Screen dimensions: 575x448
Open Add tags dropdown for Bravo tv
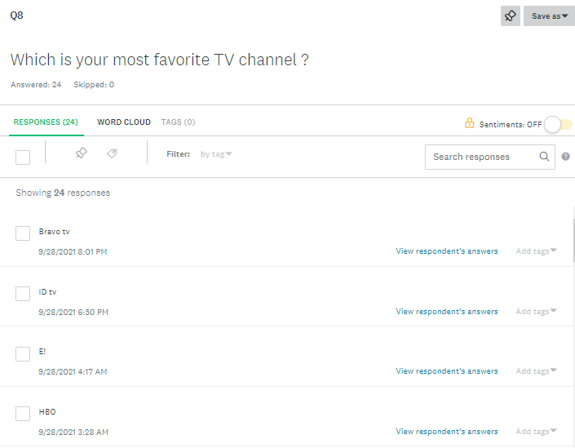[536, 251]
